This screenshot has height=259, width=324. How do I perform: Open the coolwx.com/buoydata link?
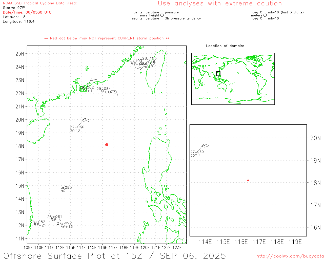coord(290,256)
